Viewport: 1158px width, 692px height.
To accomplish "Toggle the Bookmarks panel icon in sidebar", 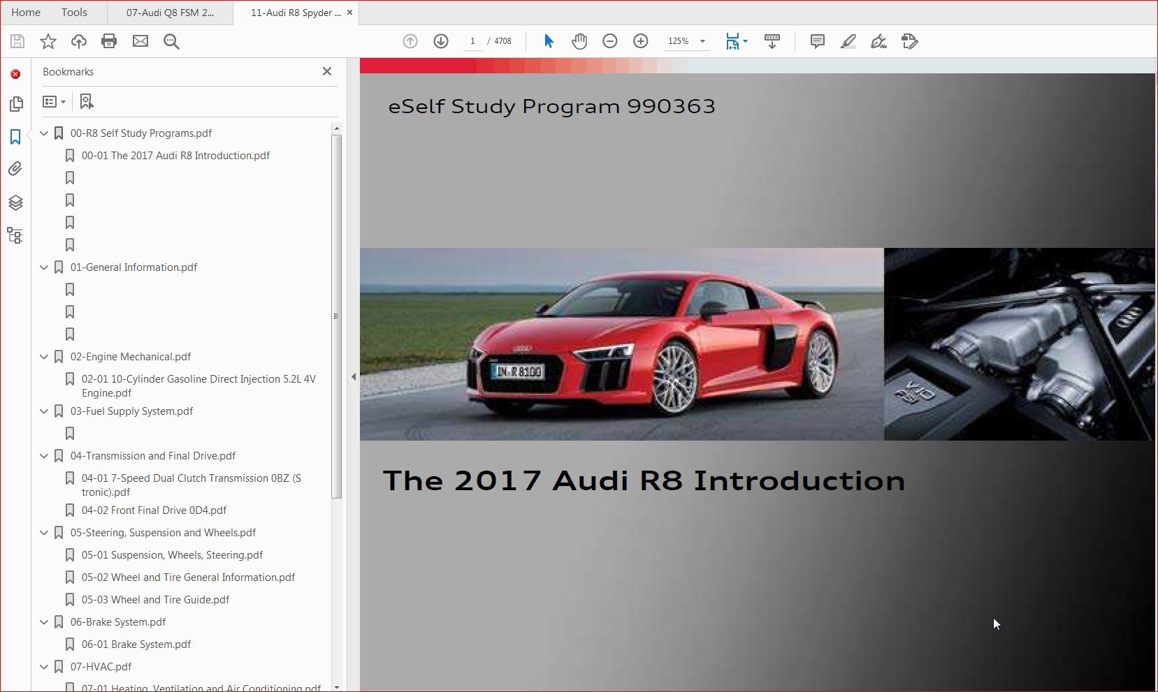I will coord(15,136).
